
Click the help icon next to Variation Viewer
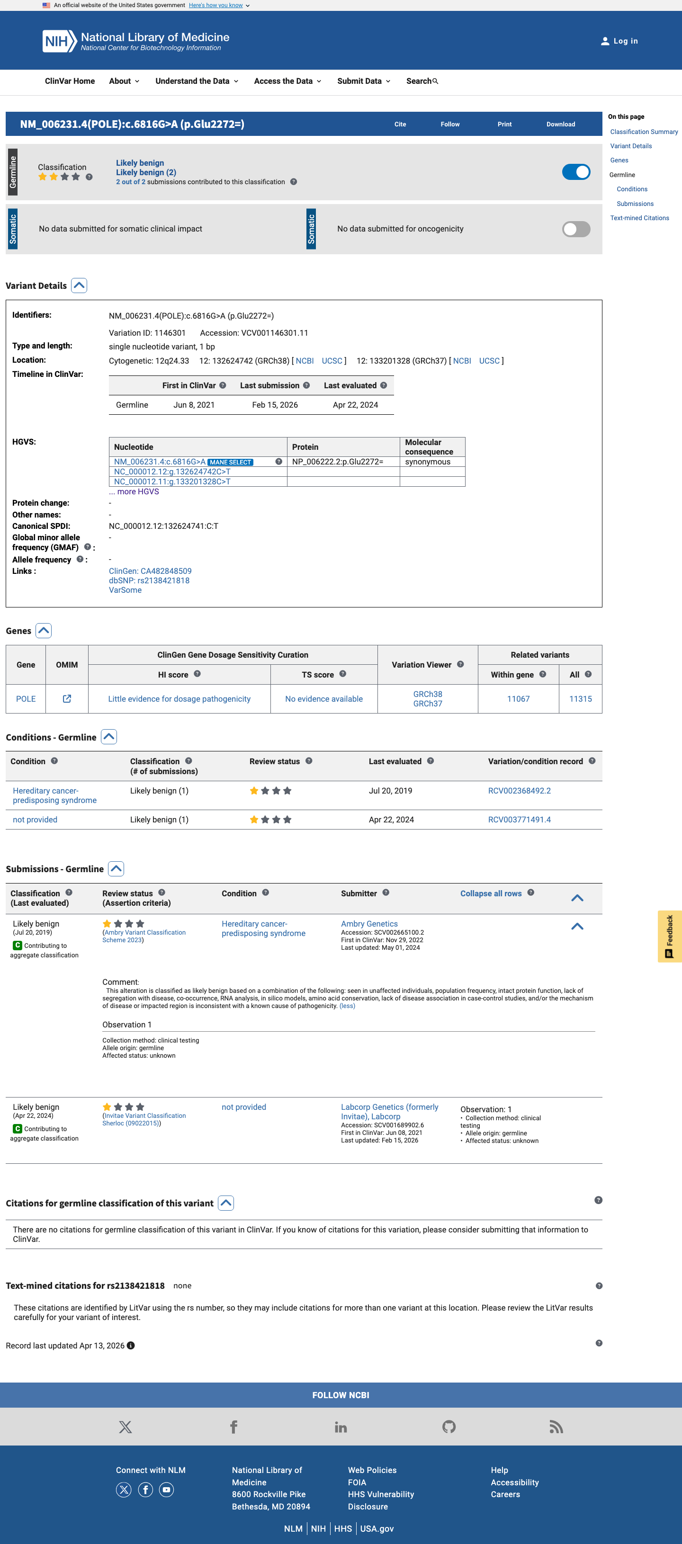(460, 664)
